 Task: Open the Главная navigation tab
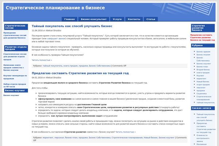(x=69, y=19)
